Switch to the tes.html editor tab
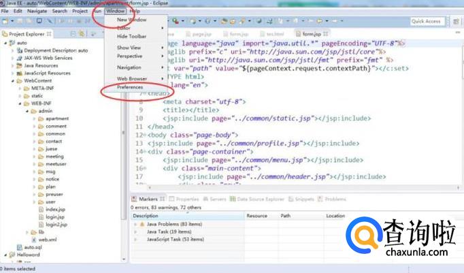This screenshot has width=464, height=273. coord(276,33)
